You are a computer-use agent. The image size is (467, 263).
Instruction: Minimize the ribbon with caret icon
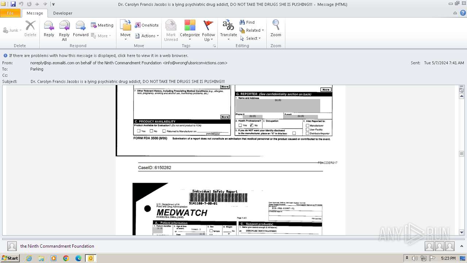pos(455,13)
